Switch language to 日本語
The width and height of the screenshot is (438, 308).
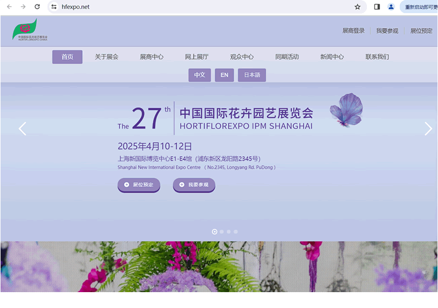click(252, 75)
